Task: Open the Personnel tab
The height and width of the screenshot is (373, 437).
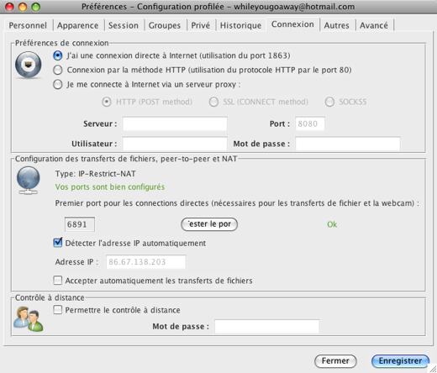Action: point(28,25)
